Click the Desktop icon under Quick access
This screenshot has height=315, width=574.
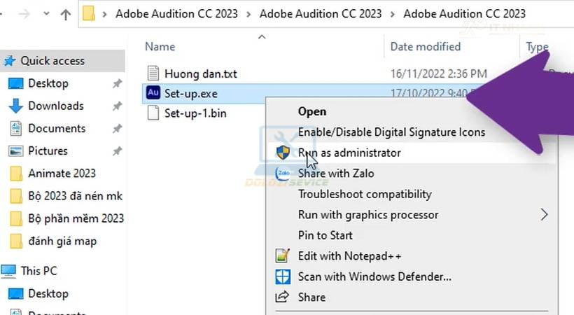pyautogui.click(x=15, y=84)
